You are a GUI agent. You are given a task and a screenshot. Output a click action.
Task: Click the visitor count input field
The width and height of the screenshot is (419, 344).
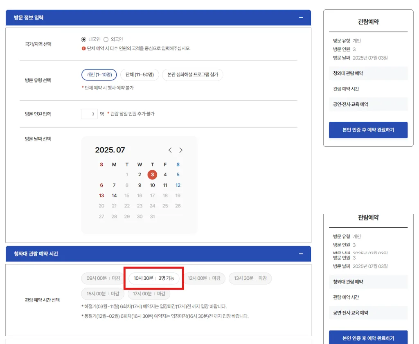pos(89,114)
